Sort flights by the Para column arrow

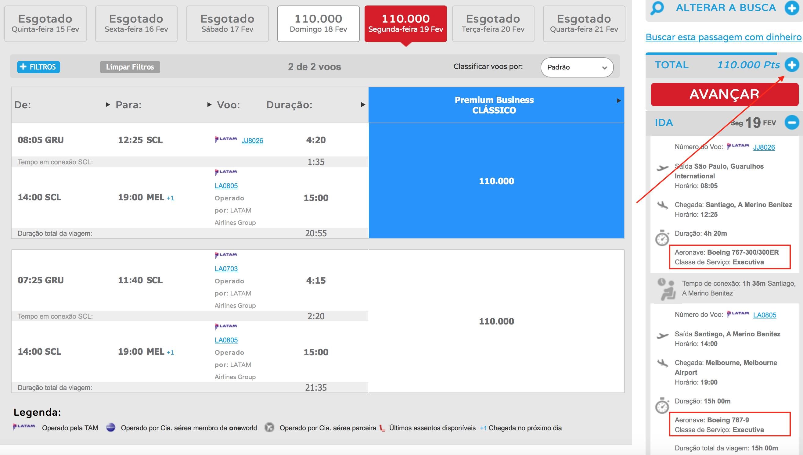[x=209, y=105]
